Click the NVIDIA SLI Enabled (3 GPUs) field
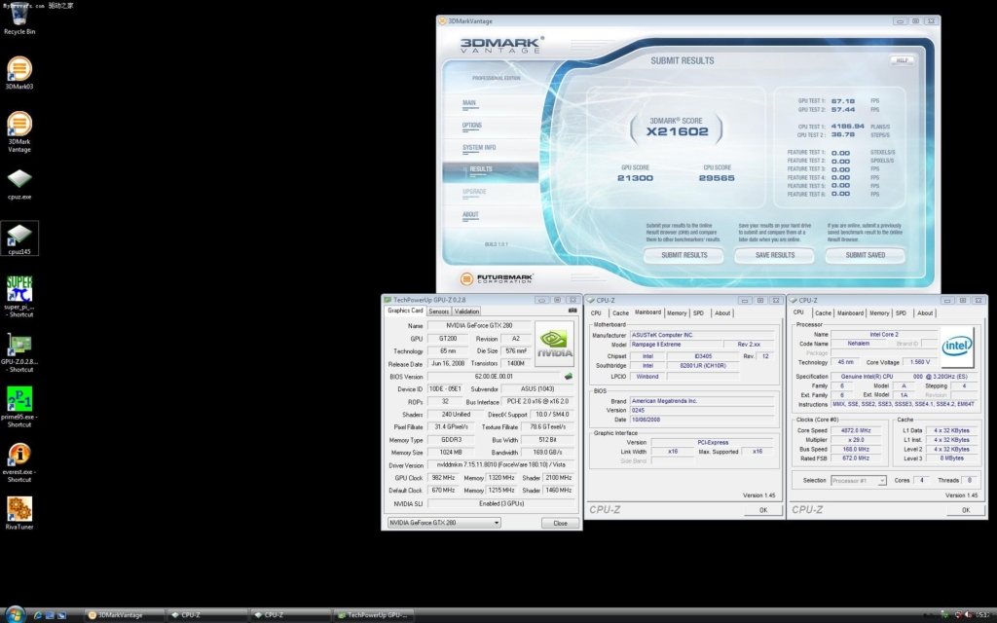Screen dimensions: 997x623 click(x=500, y=503)
